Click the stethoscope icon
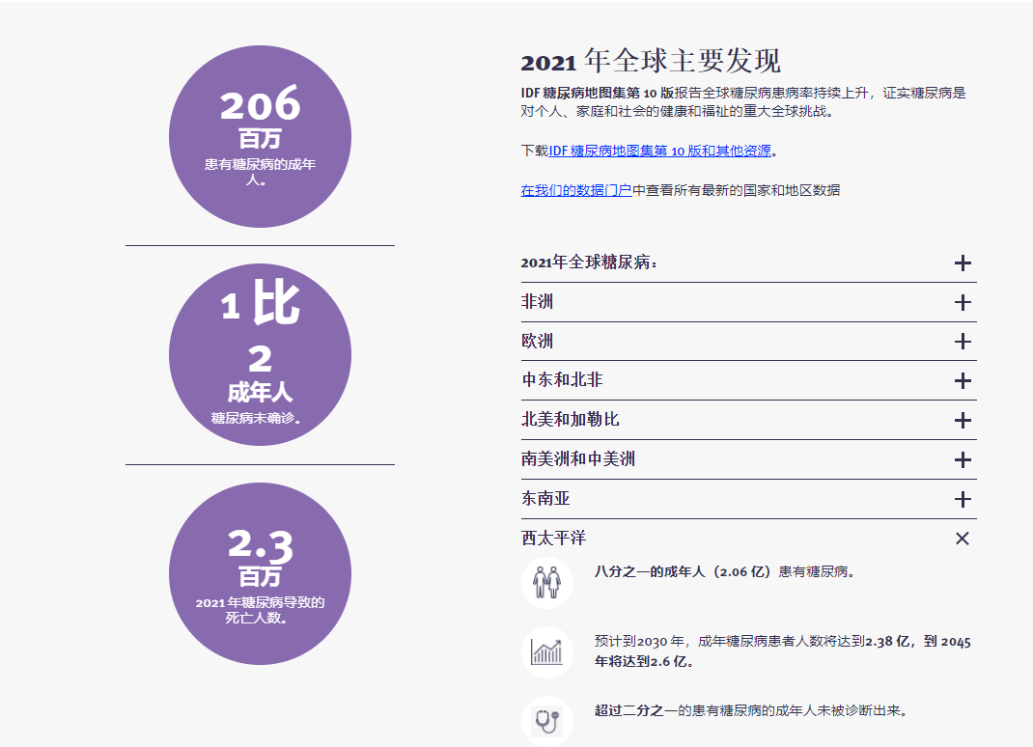Image resolution: width=1033 pixels, height=747 pixels. point(546,720)
